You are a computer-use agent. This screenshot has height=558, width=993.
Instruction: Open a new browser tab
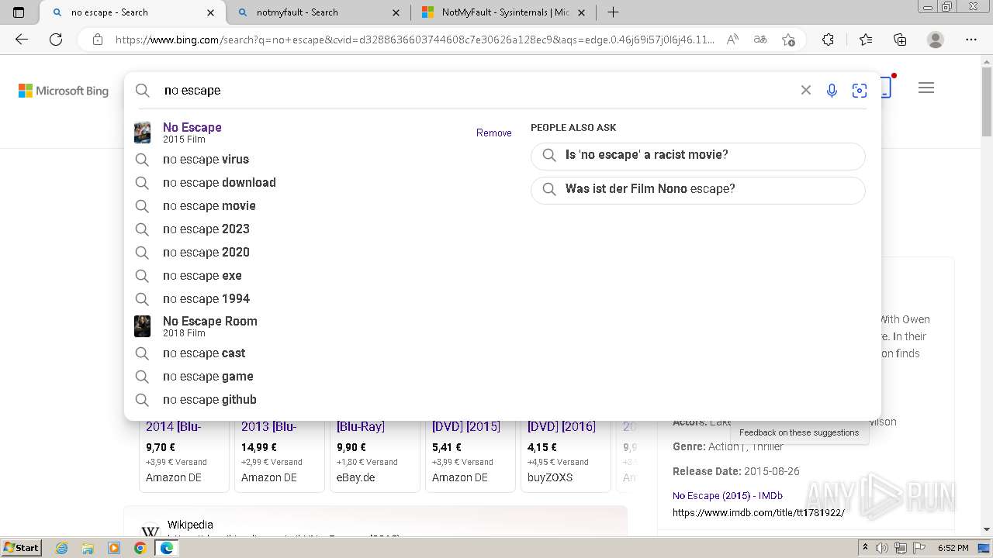pyautogui.click(x=613, y=12)
